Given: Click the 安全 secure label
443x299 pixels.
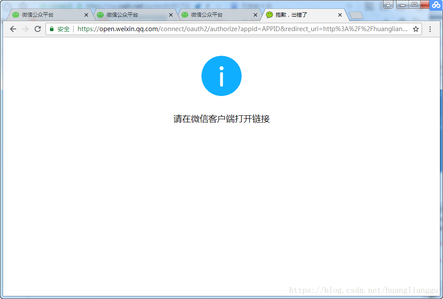Looking at the screenshot, I should (x=63, y=29).
